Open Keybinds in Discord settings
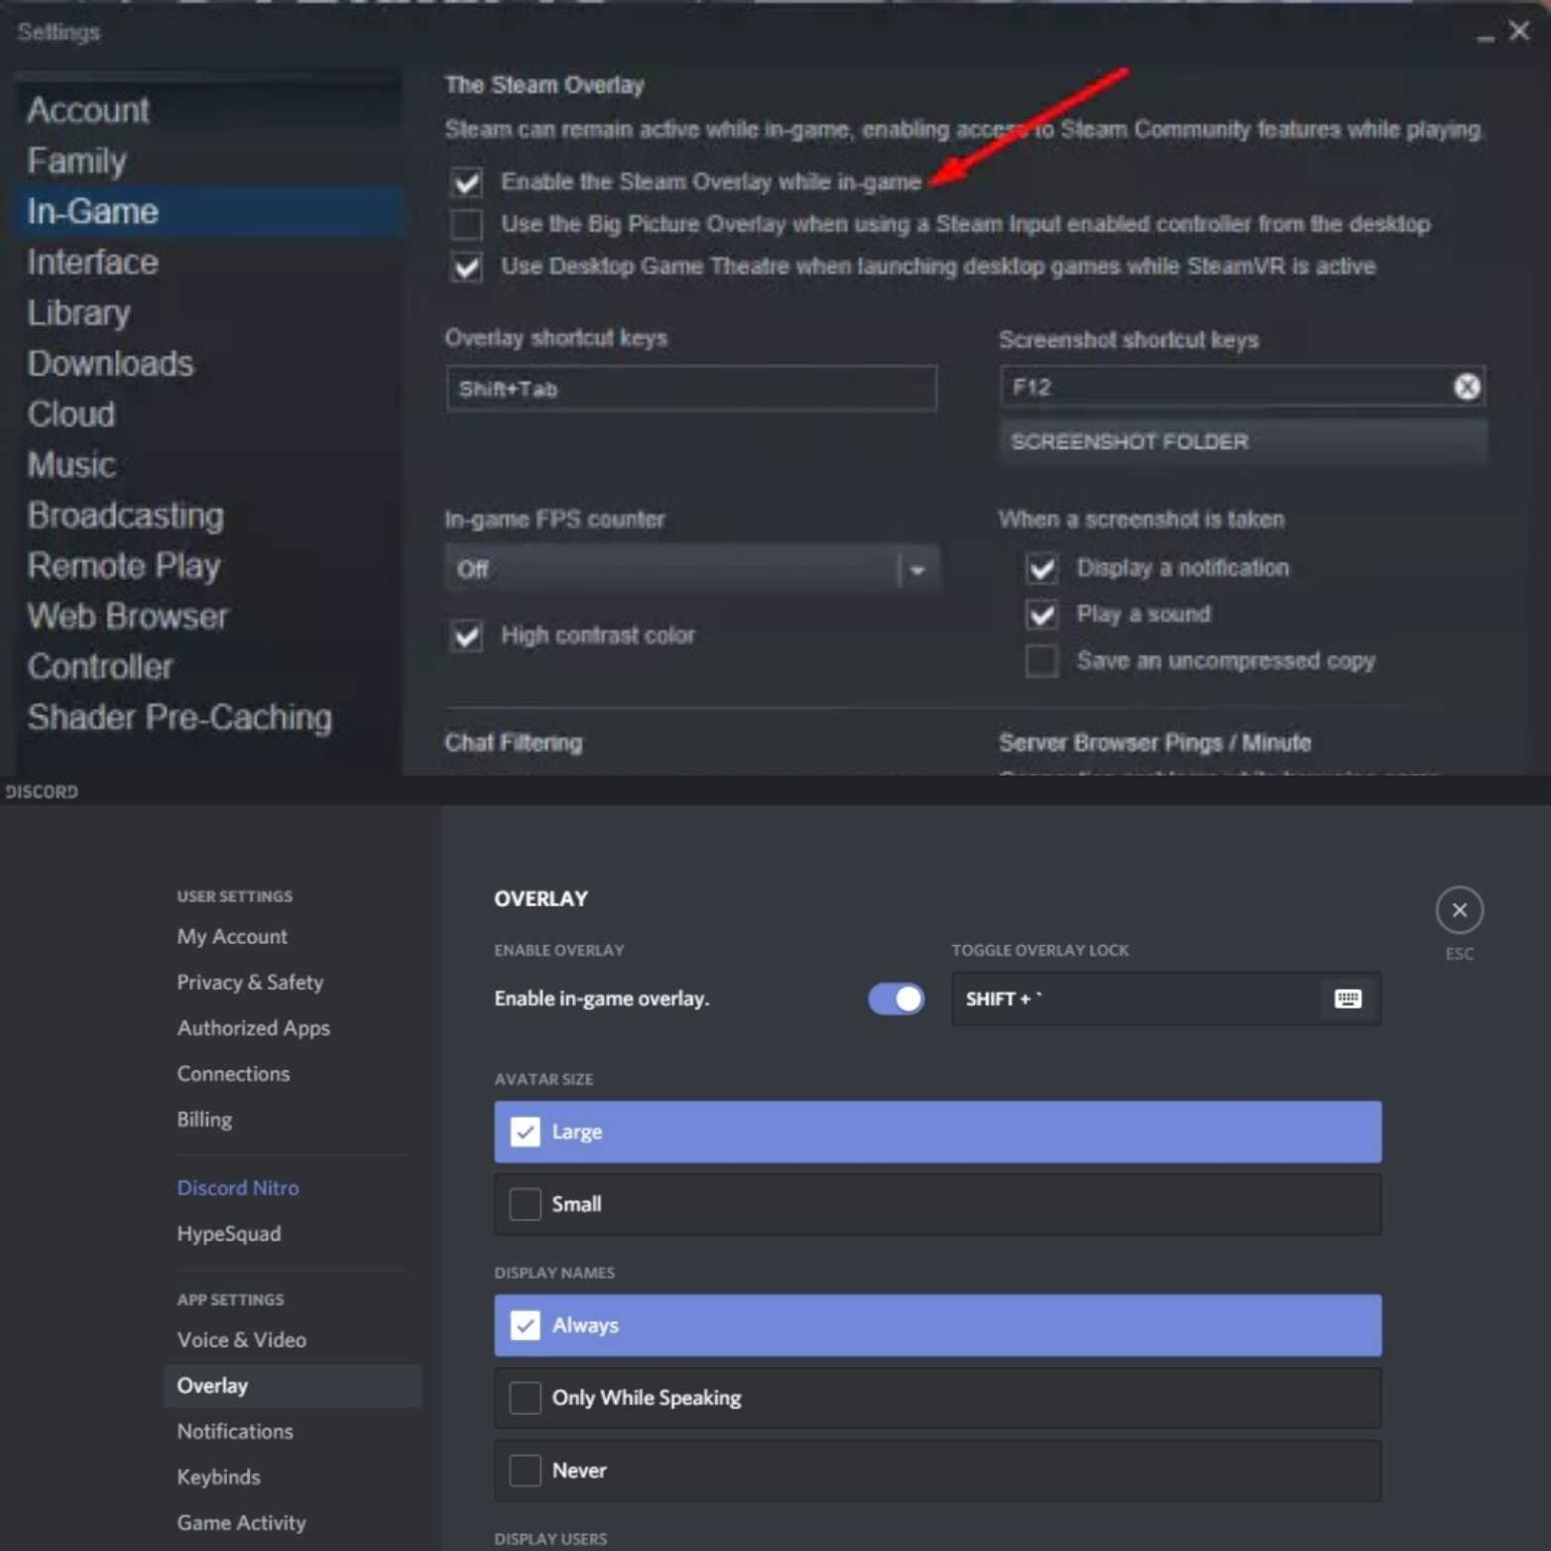This screenshot has width=1551, height=1551. point(218,1477)
